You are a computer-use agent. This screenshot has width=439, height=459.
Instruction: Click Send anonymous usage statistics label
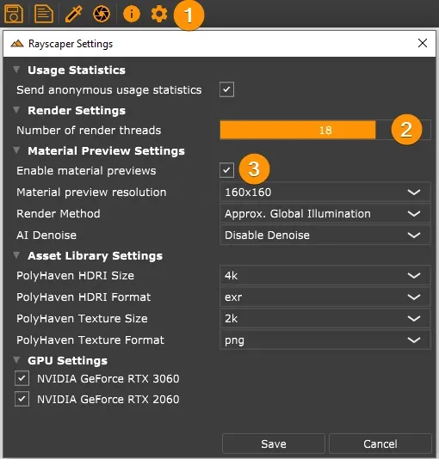click(109, 90)
